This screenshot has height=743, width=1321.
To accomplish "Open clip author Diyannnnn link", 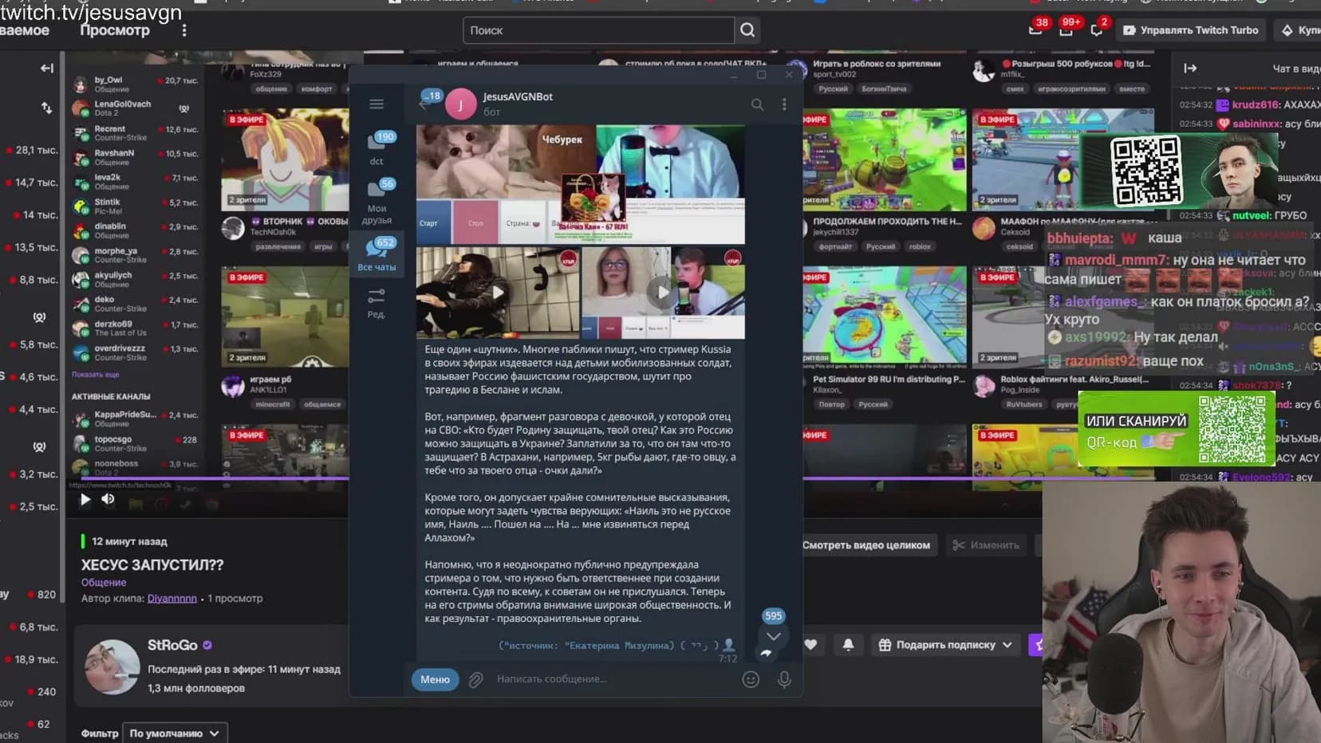I will point(172,599).
